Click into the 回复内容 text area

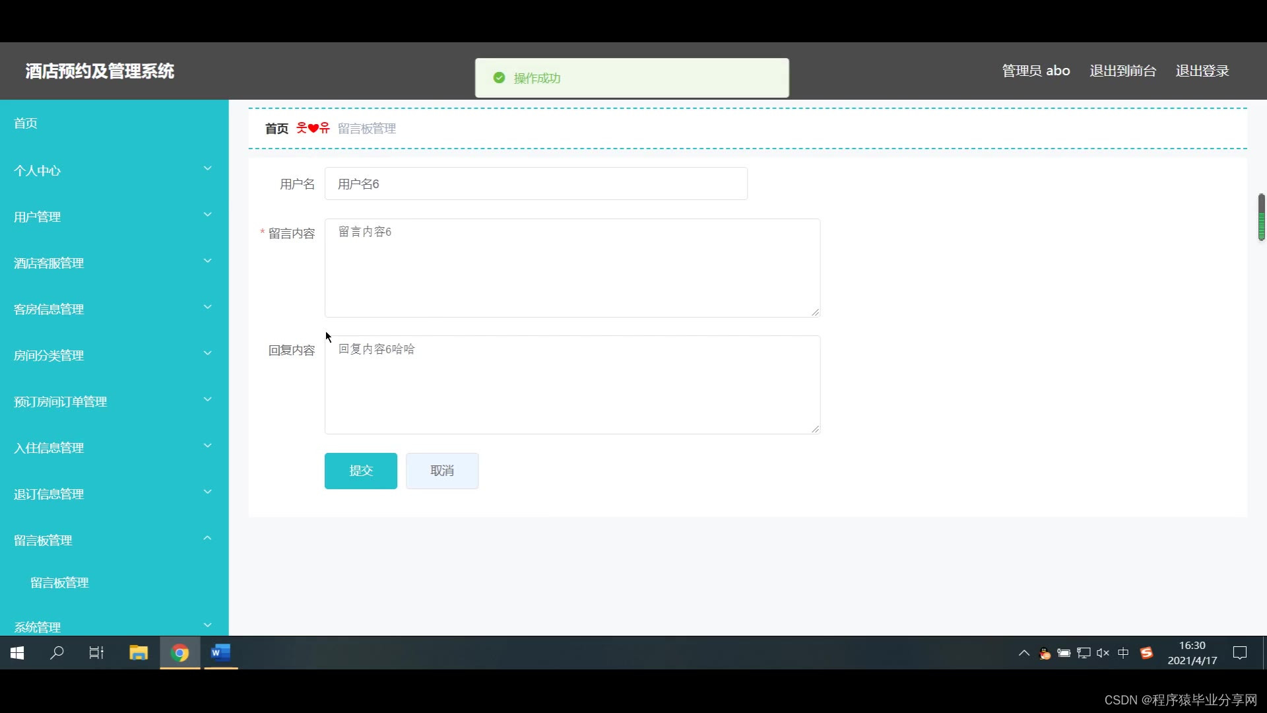click(x=572, y=385)
